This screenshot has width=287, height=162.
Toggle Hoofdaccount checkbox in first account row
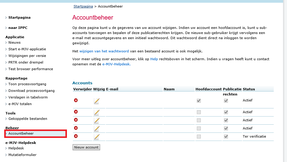point(199,101)
